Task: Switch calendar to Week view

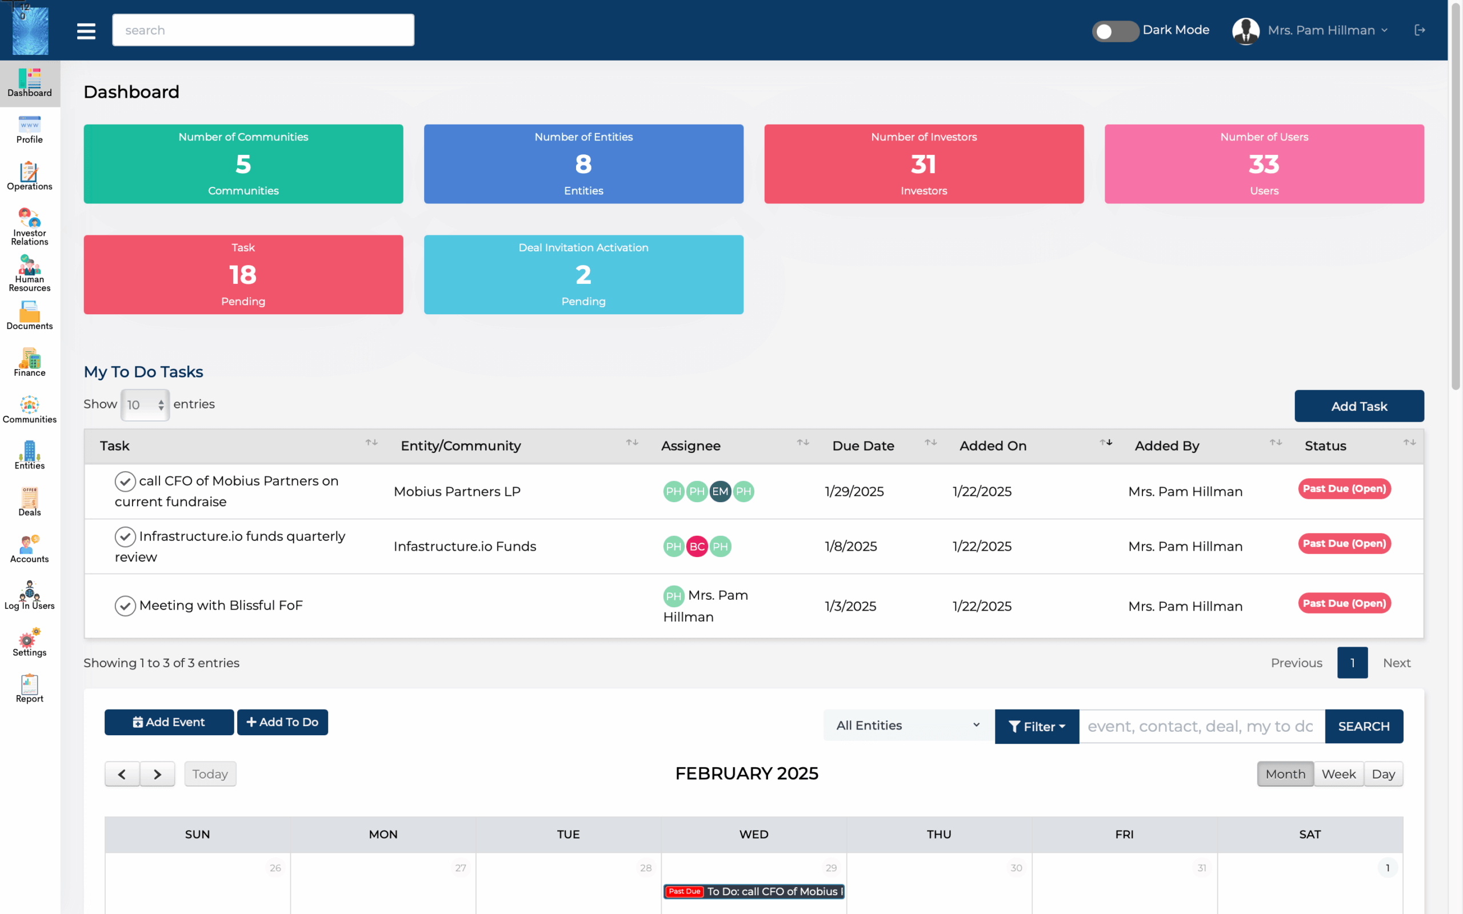Action: pos(1338,773)
